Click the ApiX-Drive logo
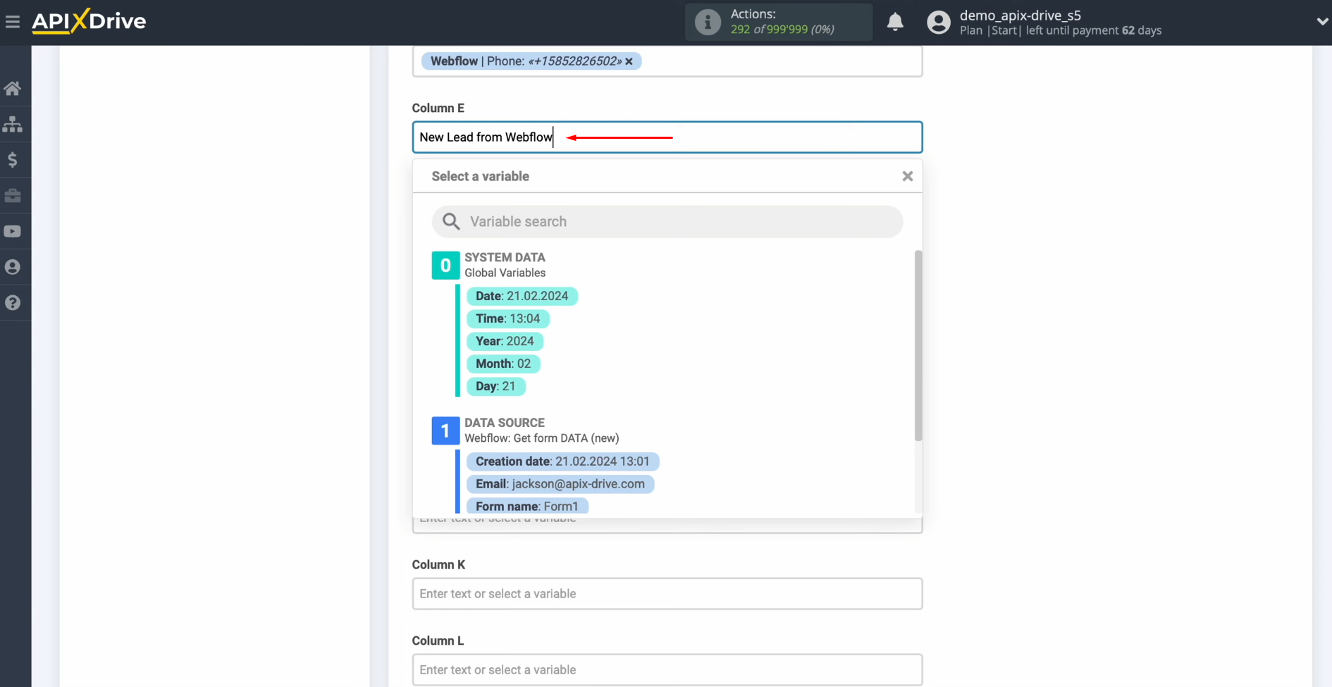The image size is (1332, 687). 89,21
